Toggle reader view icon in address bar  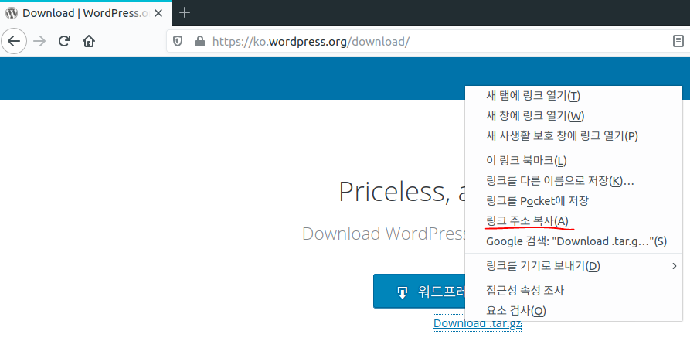point(678,42)
